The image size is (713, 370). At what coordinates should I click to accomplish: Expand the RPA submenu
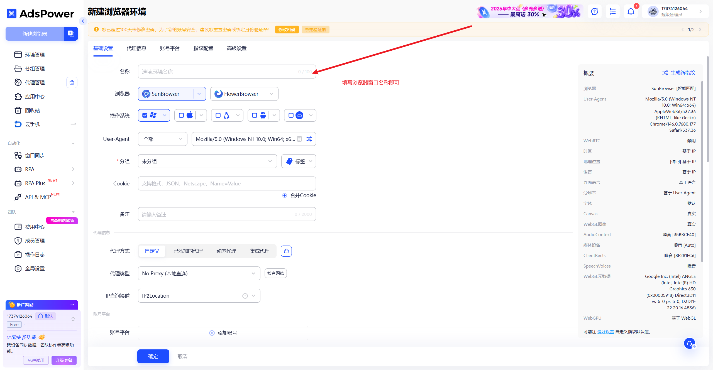pyautogui.click(x=73, y=169)
